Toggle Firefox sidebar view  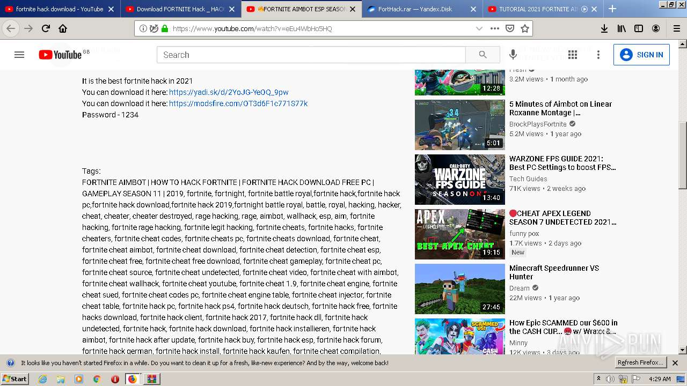pos(639,28)
